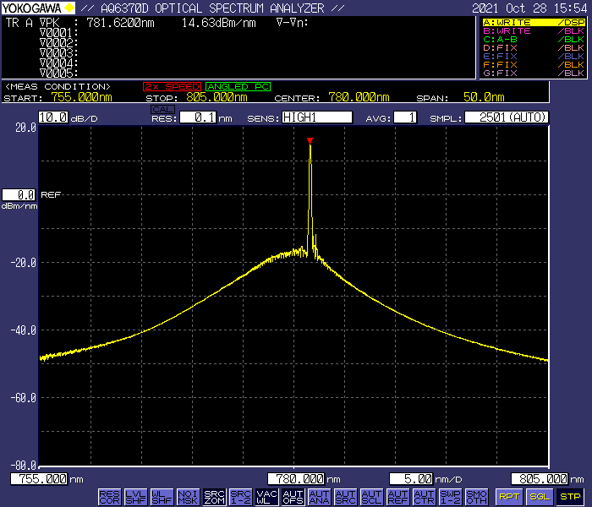Edit the RES 0.1 nm field
592x507 pixels.
(x=198, y=117)
